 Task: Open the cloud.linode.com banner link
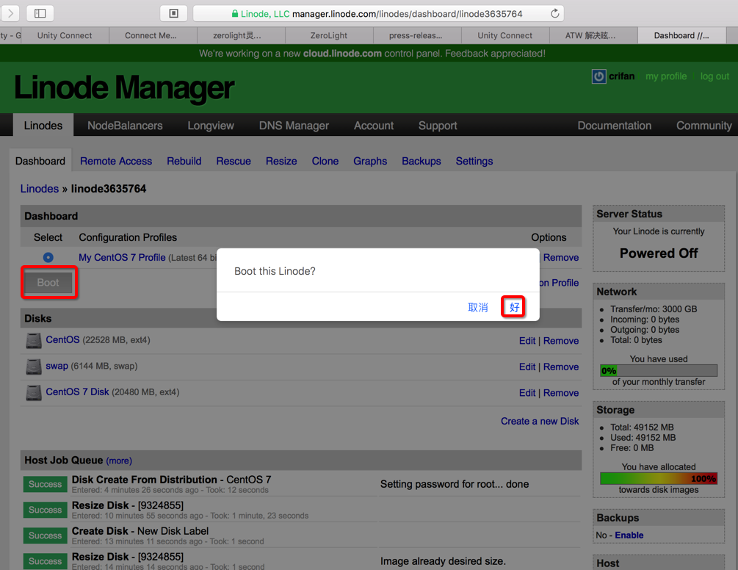pos(342,53)
